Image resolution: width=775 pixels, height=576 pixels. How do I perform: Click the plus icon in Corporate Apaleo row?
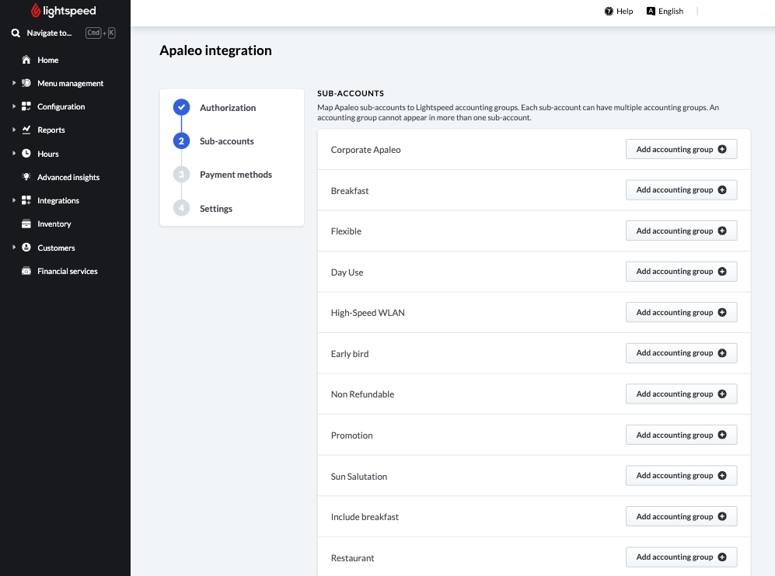point(722,149)
